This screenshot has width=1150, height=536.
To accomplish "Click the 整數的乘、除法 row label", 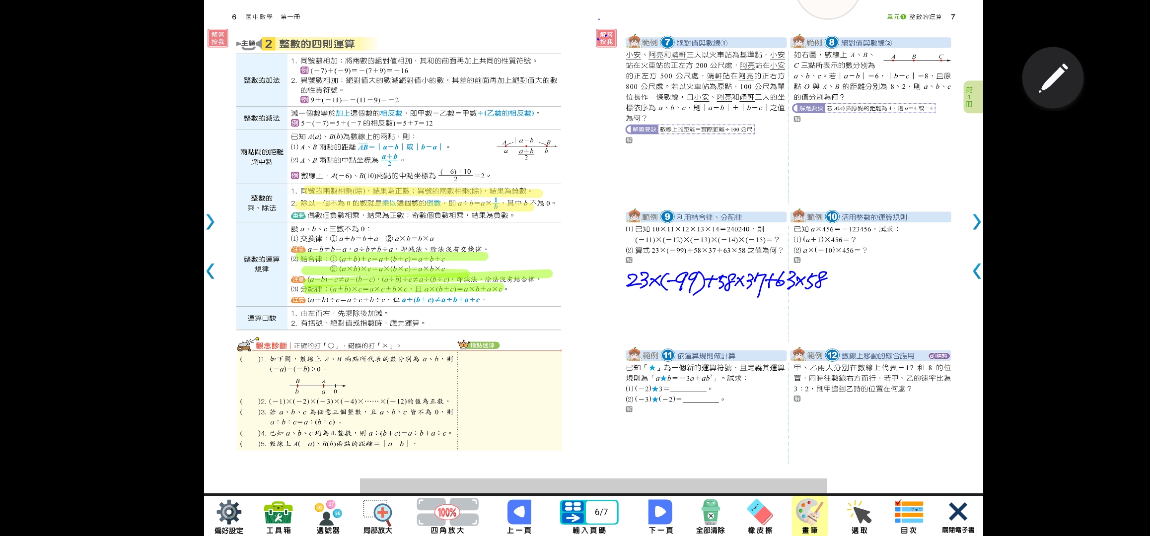I will (x=262, y=203).
